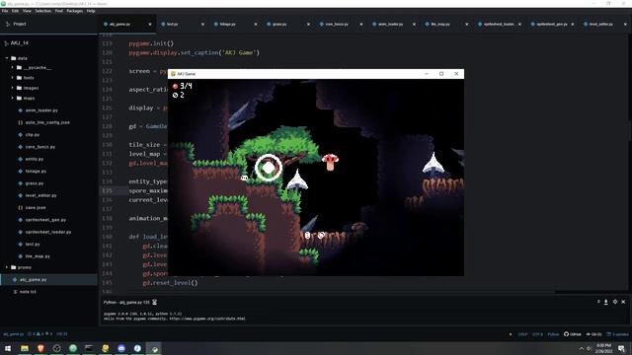The image size is (632, 355).
Task: Click the Git status bar button
Action: click(594, 334)
